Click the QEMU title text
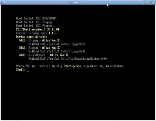This screenshot has width=156, height=121. point(74,2)
